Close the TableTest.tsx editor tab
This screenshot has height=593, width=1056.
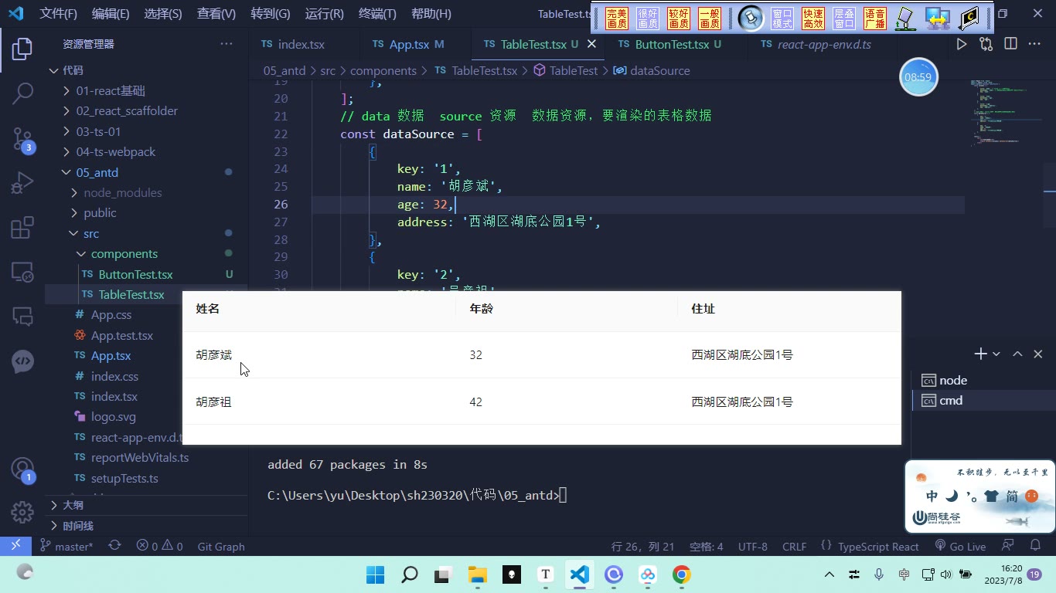[x=591, y=45]
